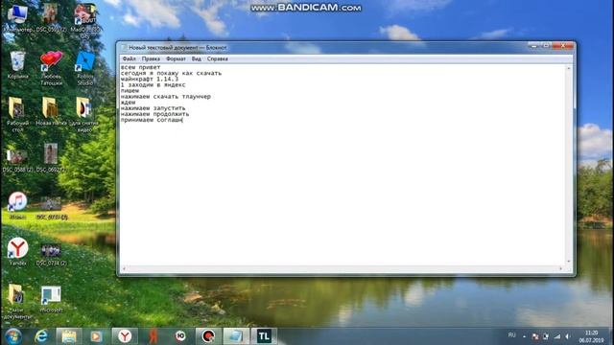Select the Yandex browser desktop shortcut

(17, 252)
